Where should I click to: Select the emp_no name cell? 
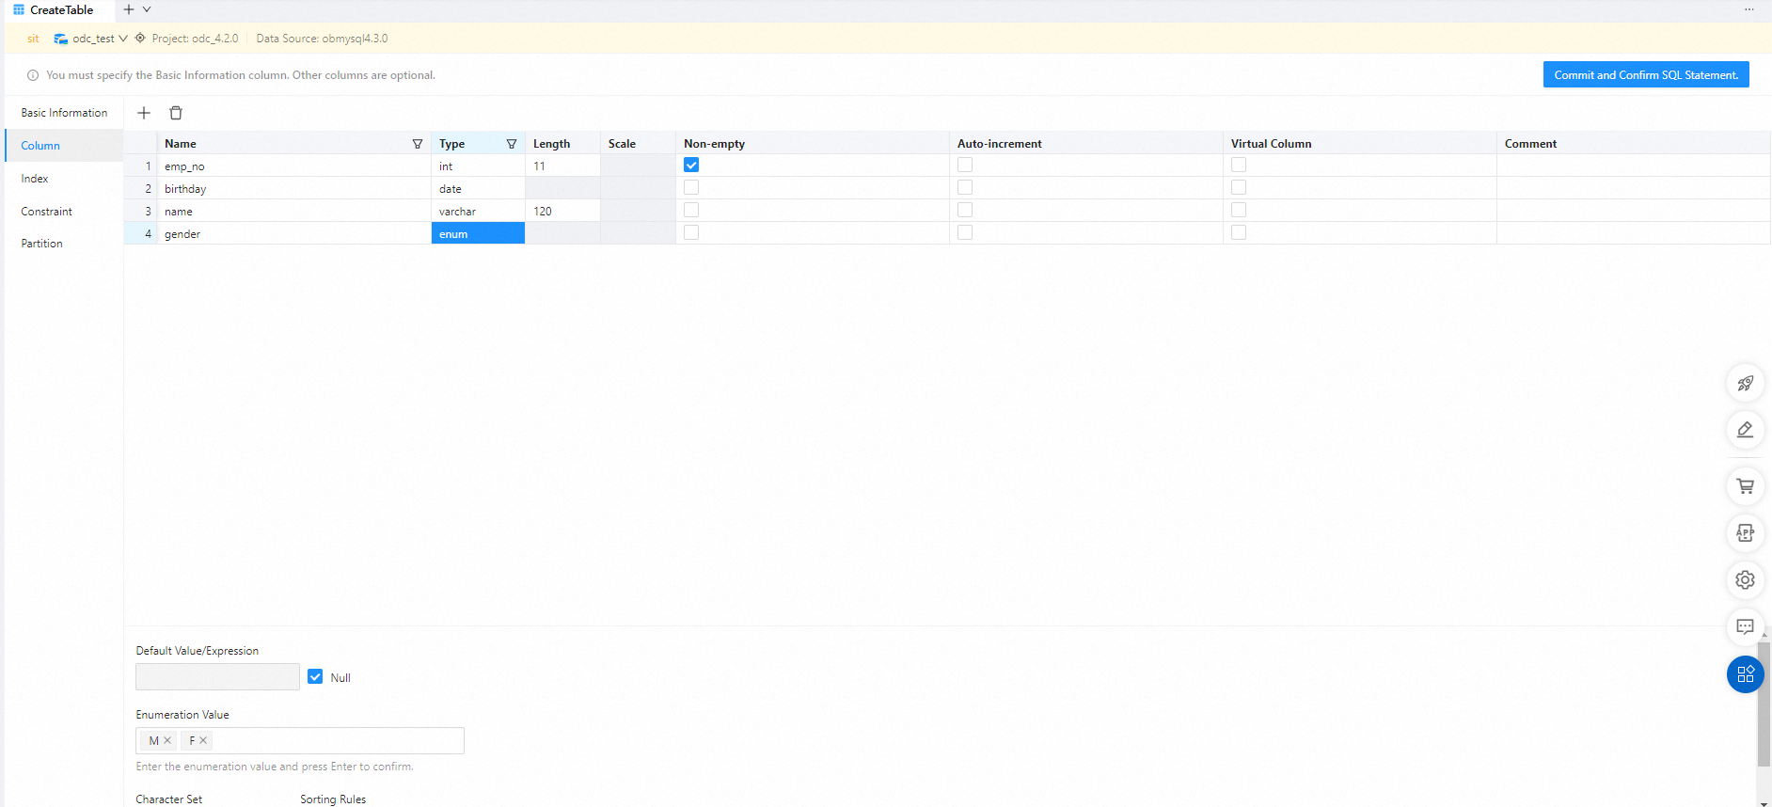click(293, 166)
